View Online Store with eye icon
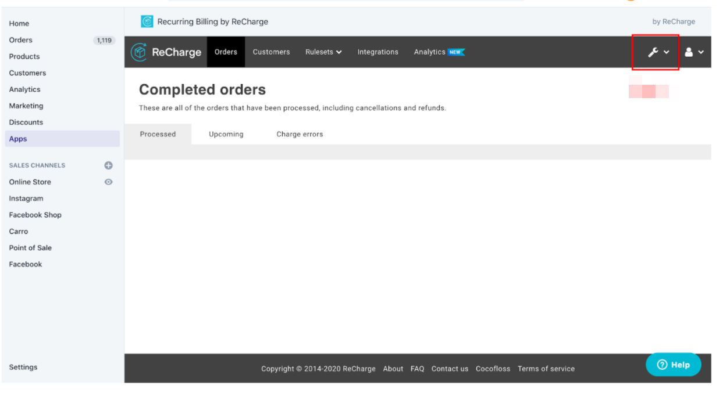This screenshot has width=723, height=393. (108, 182)
